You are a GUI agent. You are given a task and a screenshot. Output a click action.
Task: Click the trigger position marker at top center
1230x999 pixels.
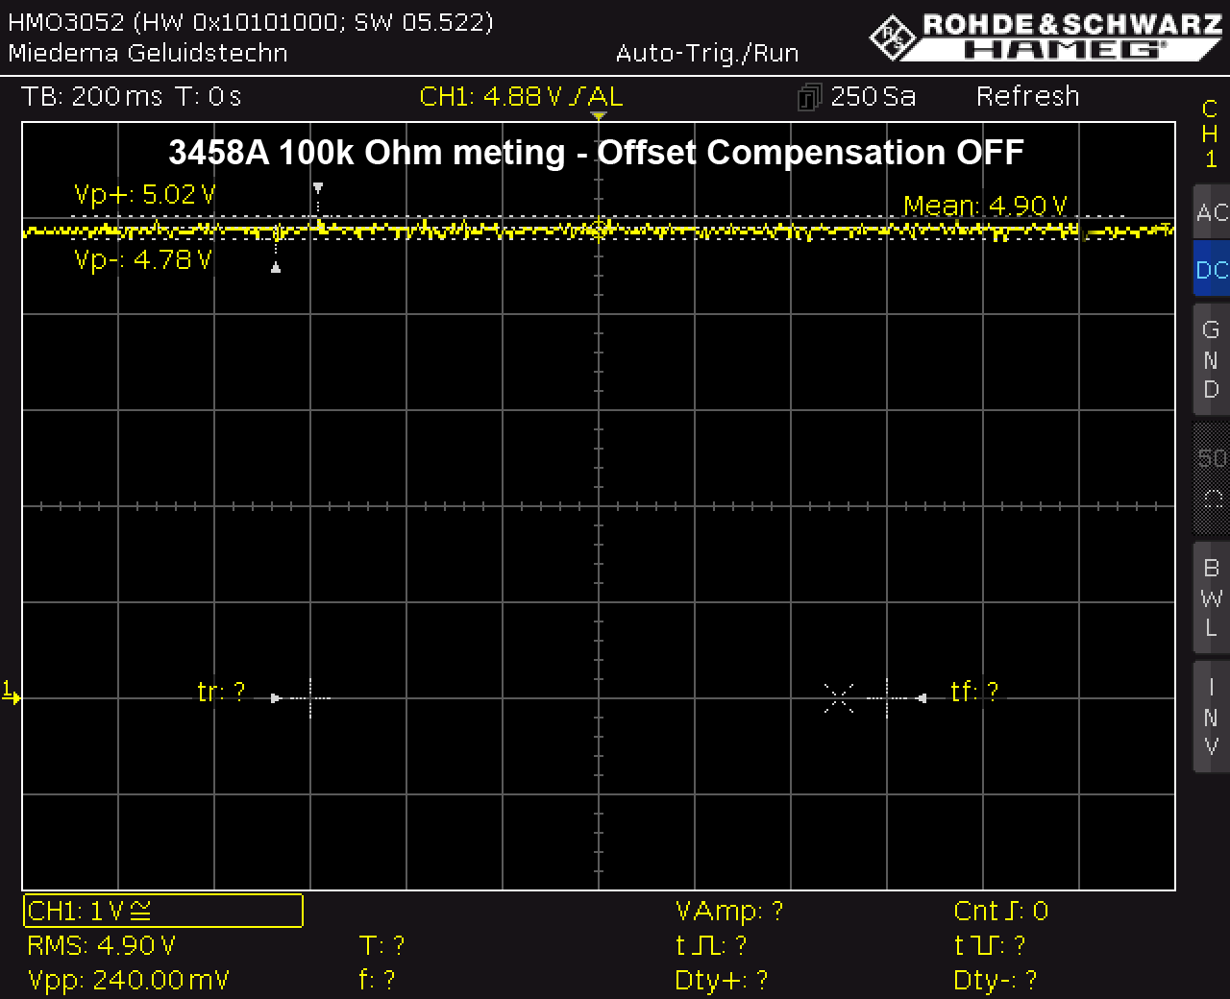pos(599,116)
